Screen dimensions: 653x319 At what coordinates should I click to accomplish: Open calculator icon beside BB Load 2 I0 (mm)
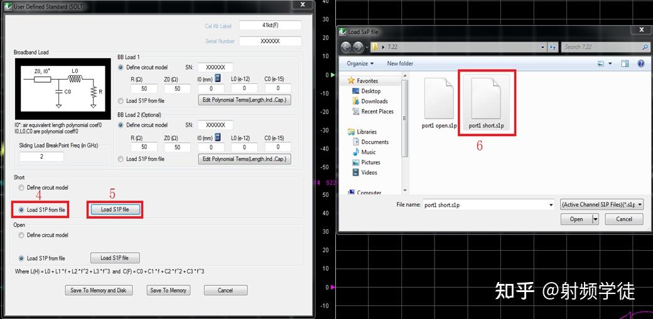[x=217, y=137]
